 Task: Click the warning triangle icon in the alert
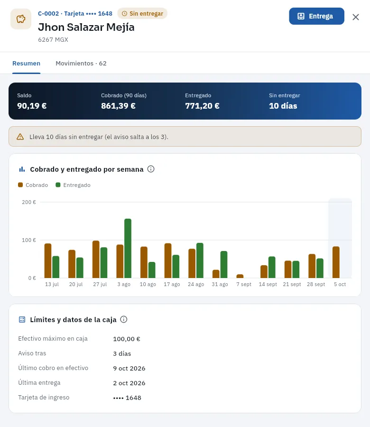pyautogui.click(x=20, y=137)
